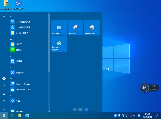
Task: Open Kugou Music from the app list
Action: point(20,73)
